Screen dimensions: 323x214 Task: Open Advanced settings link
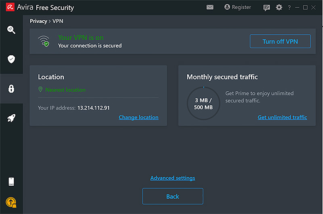[173, 178]
